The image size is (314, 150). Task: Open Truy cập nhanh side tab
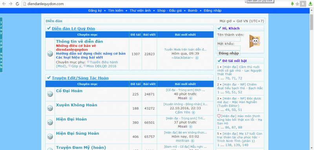(1, 45)
